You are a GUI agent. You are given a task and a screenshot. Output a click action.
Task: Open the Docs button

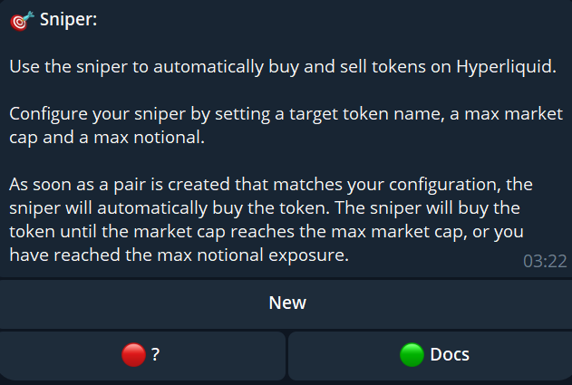[x=430, y=356]
